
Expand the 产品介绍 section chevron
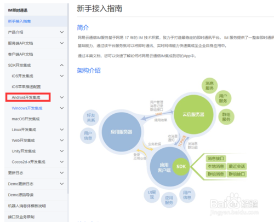[x=62, y=32]
